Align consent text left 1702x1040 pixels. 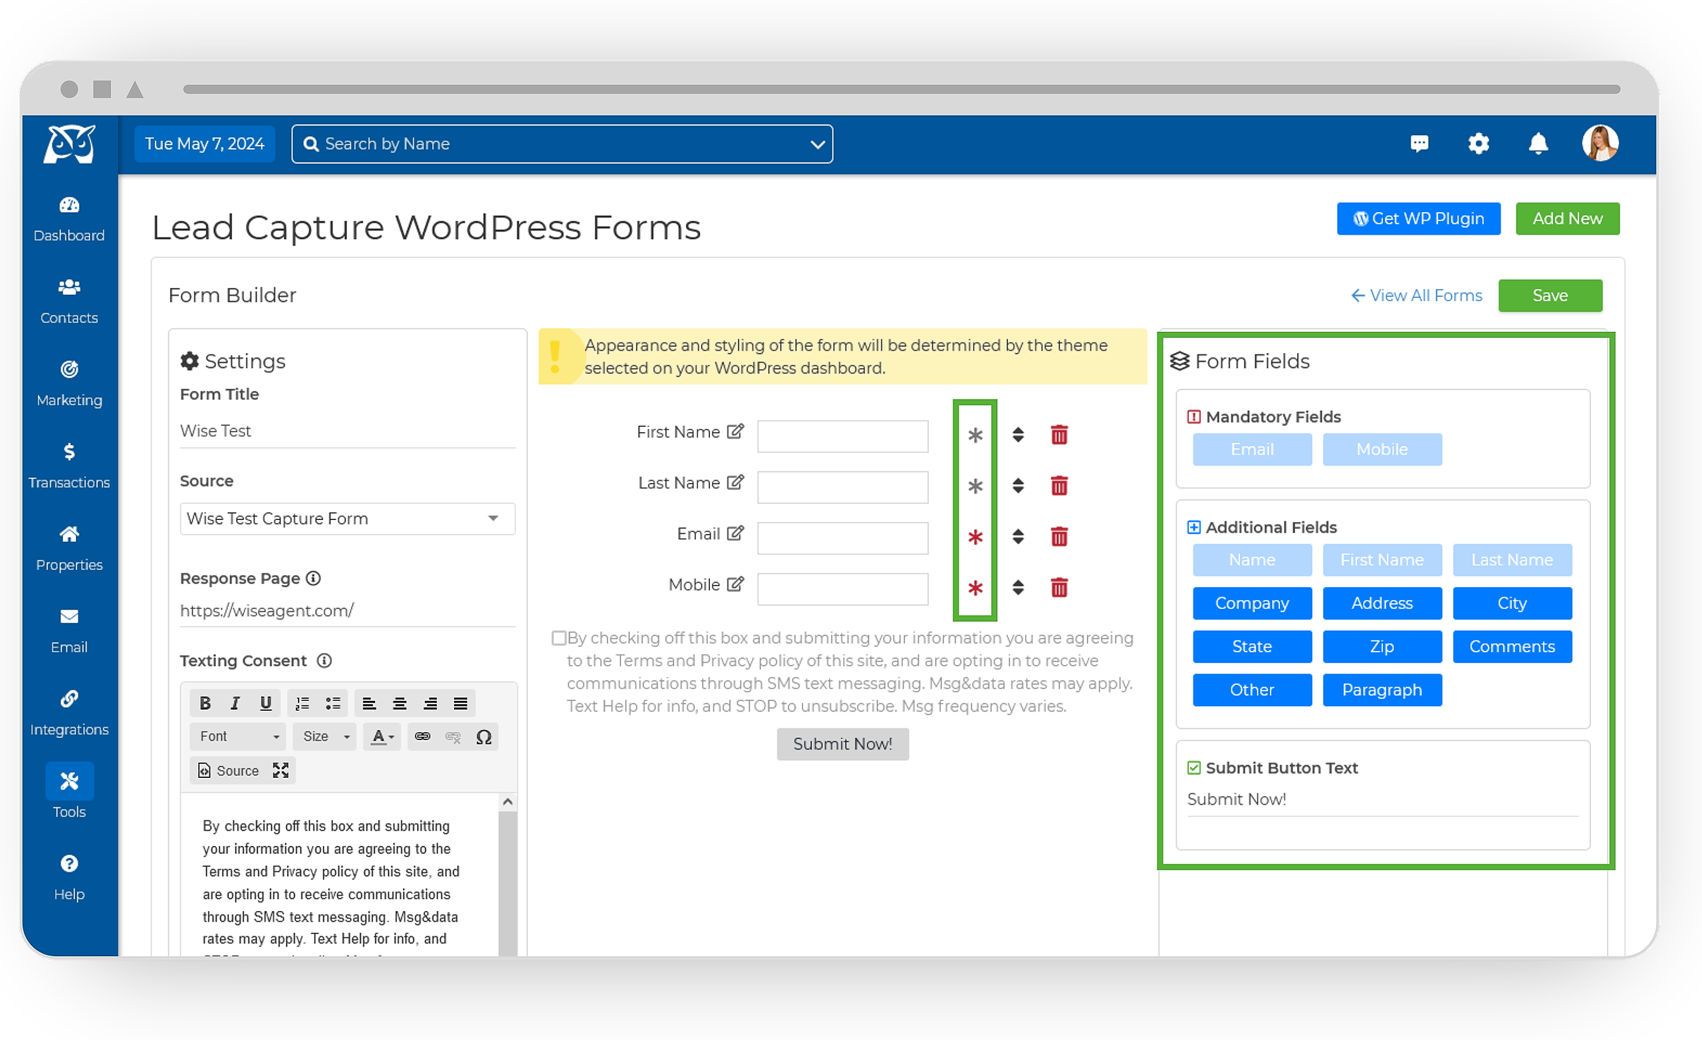tap(369, 704)
